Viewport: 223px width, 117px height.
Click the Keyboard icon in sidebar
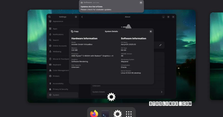[x=50, y=65]
